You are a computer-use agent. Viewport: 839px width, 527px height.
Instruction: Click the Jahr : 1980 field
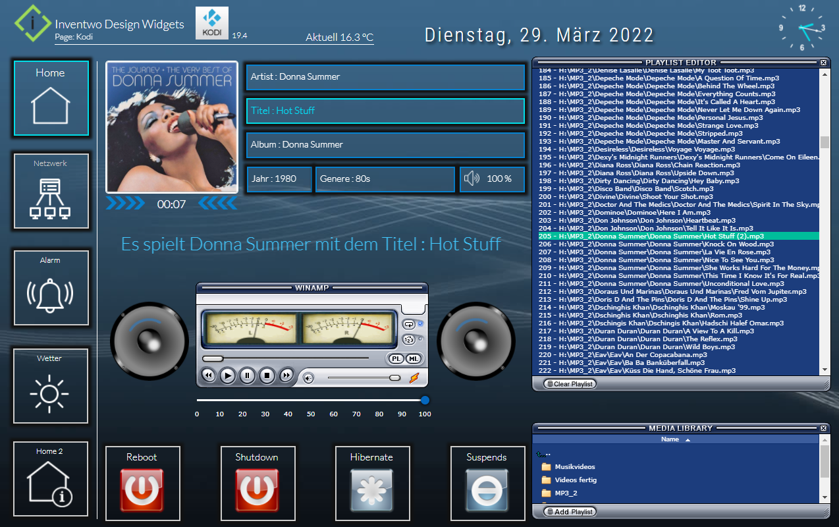[279, 179]
